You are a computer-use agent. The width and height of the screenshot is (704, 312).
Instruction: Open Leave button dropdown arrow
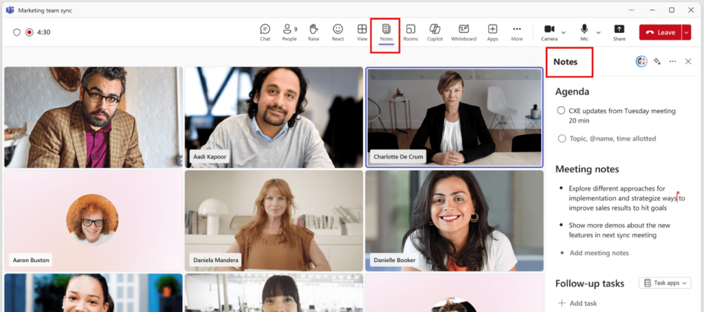click(687, 32)
